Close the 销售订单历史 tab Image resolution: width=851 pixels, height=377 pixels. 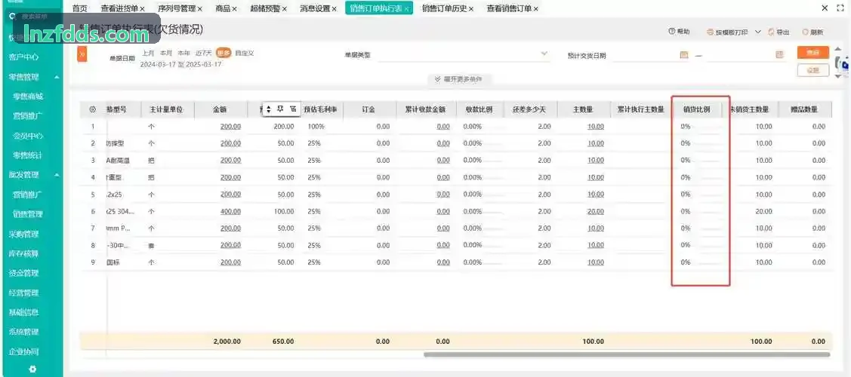pyautogui.click(x=470, y=8)
